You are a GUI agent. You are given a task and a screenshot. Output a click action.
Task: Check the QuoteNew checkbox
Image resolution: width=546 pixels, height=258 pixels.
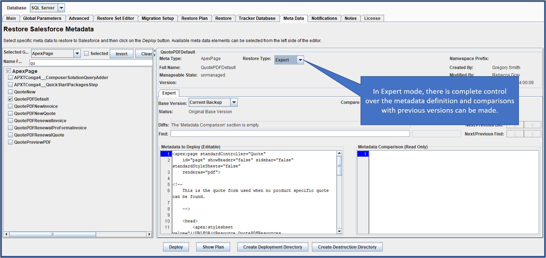(10, 92)
